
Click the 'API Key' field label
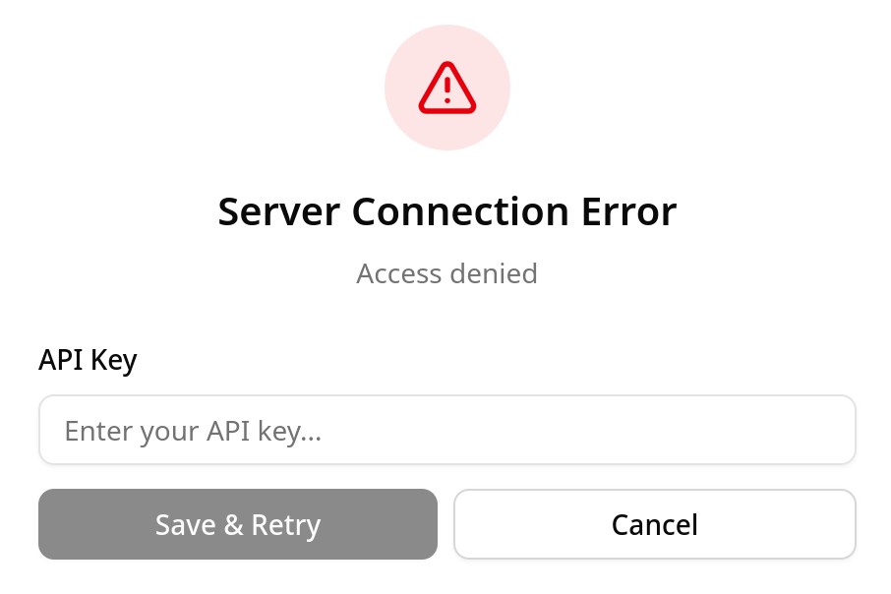(88, 360)
